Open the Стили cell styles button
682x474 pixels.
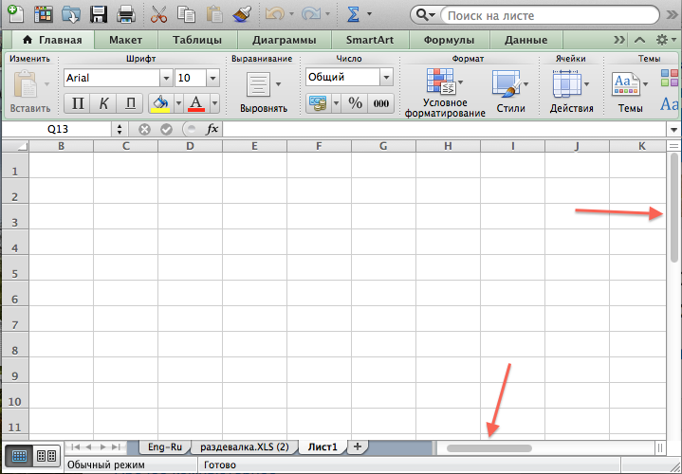coord(510,91)
